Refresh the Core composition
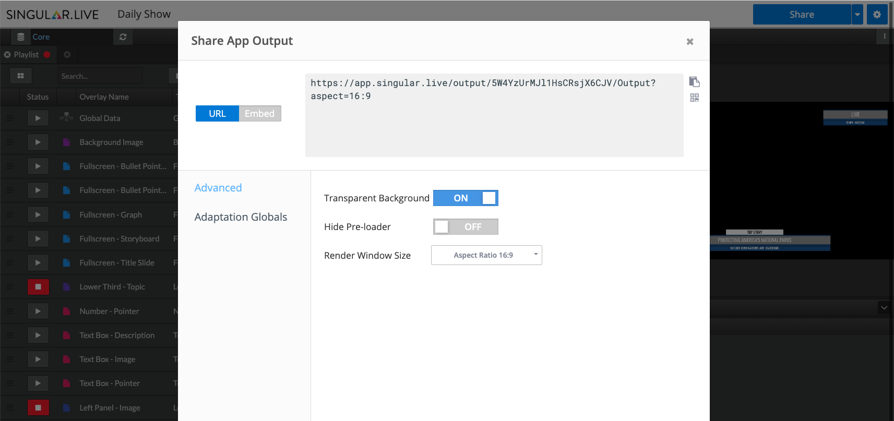 pyautogui.click(x=123, y=37)
